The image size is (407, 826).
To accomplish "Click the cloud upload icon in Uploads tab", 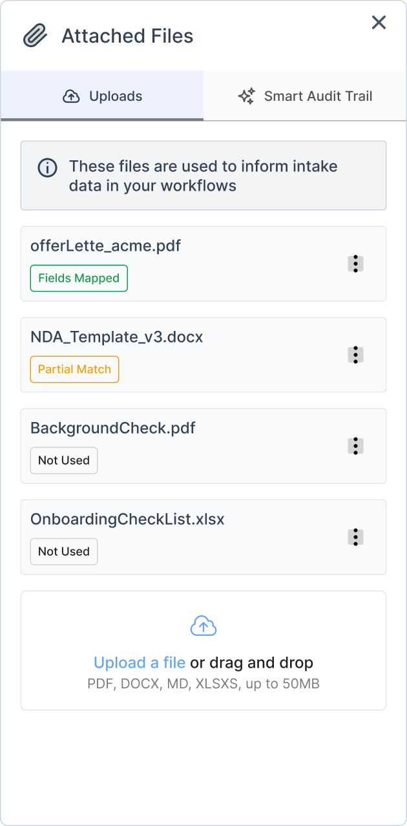I will click(71, 97).
